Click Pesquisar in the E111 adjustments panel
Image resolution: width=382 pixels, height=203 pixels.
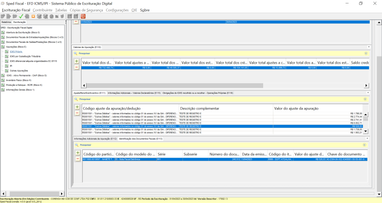pyautogui.click(x=85, y=99)
